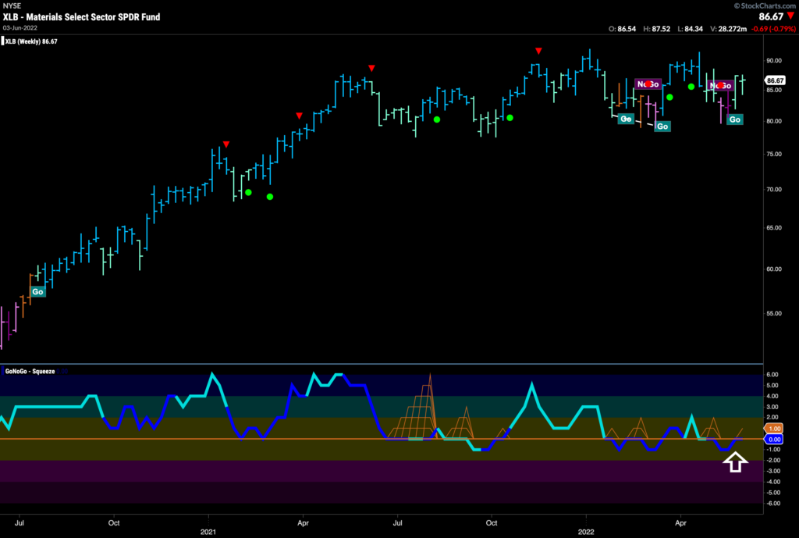
Task: Click the 2022 year label on time axis
Action: coord(585,532)
